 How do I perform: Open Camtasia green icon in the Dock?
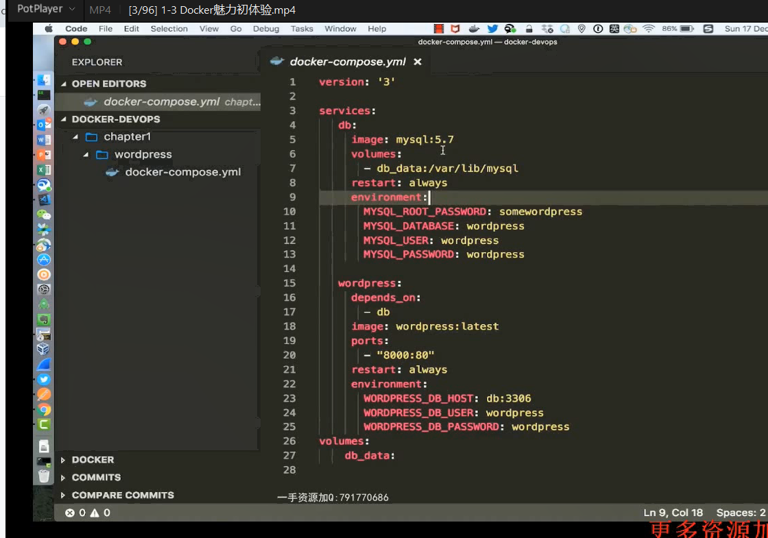44,424
